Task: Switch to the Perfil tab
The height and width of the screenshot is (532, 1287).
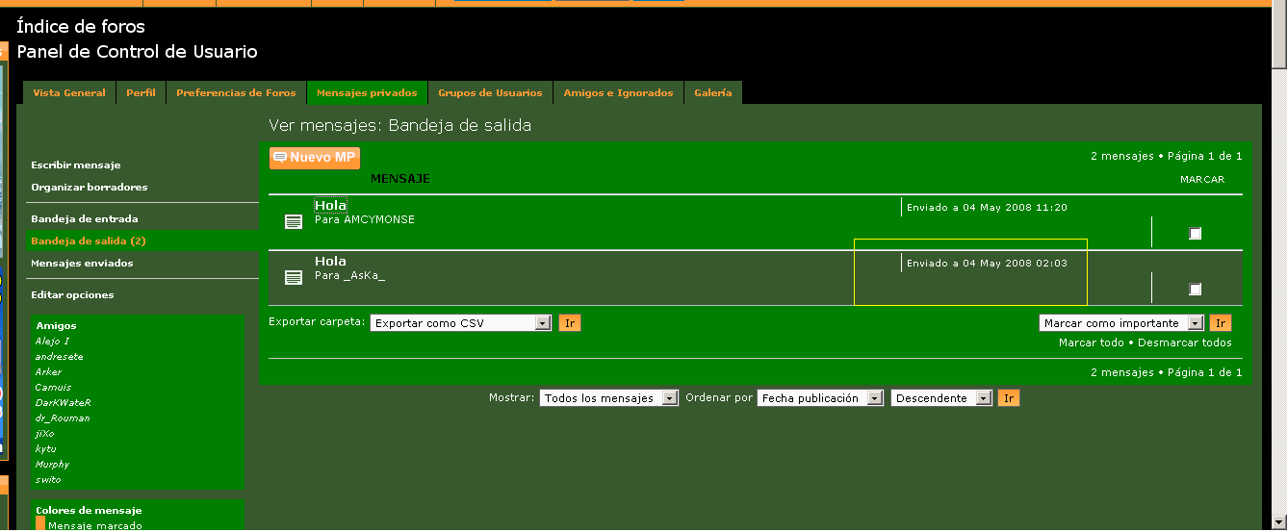Action: 141,93
